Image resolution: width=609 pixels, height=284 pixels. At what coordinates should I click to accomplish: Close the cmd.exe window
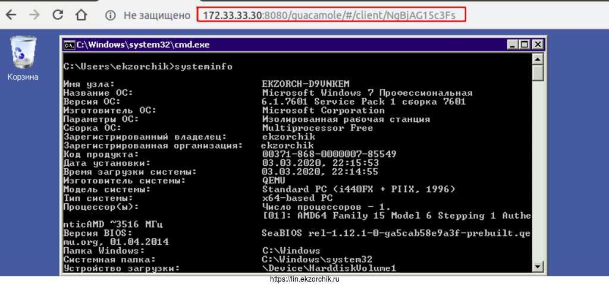pos(536,45)
